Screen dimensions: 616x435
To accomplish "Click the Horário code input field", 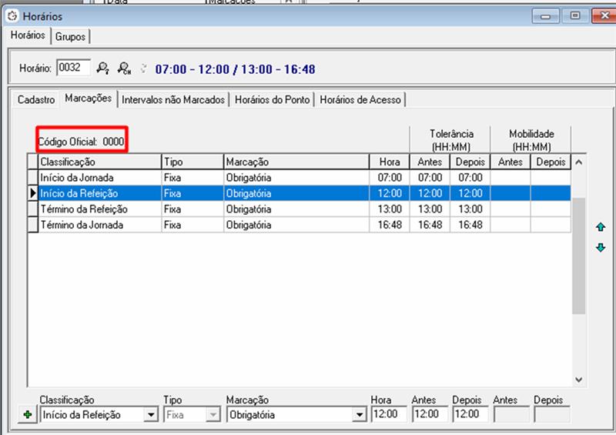I will [x=74, y=69].
